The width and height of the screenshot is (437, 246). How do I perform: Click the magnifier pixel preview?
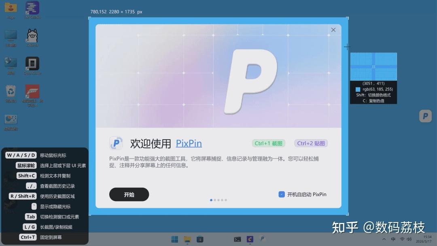point(373,67)
